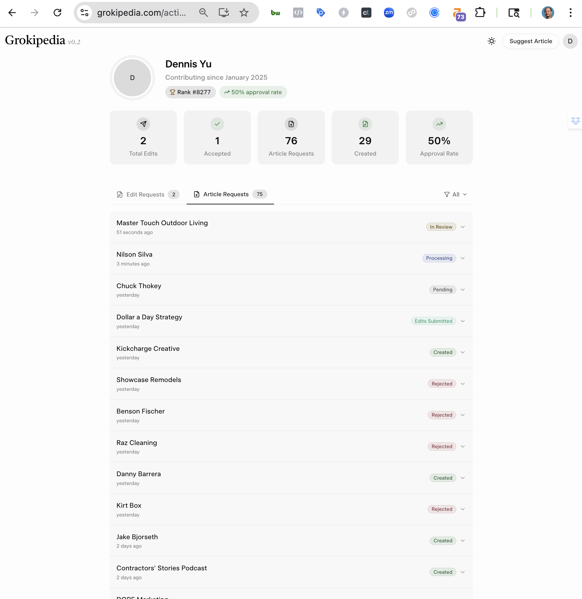Open the Extensions puzzle piece menu
Image resolution: width=582 pixels, height=599 pixels.
480,13
